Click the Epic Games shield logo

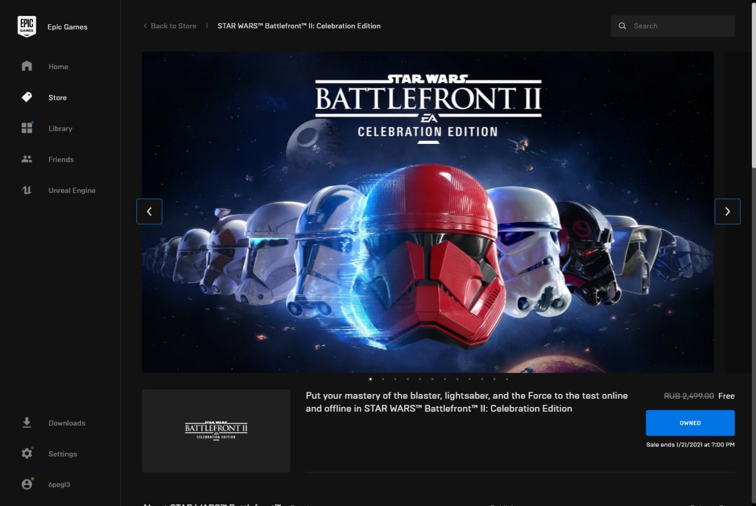27,27
